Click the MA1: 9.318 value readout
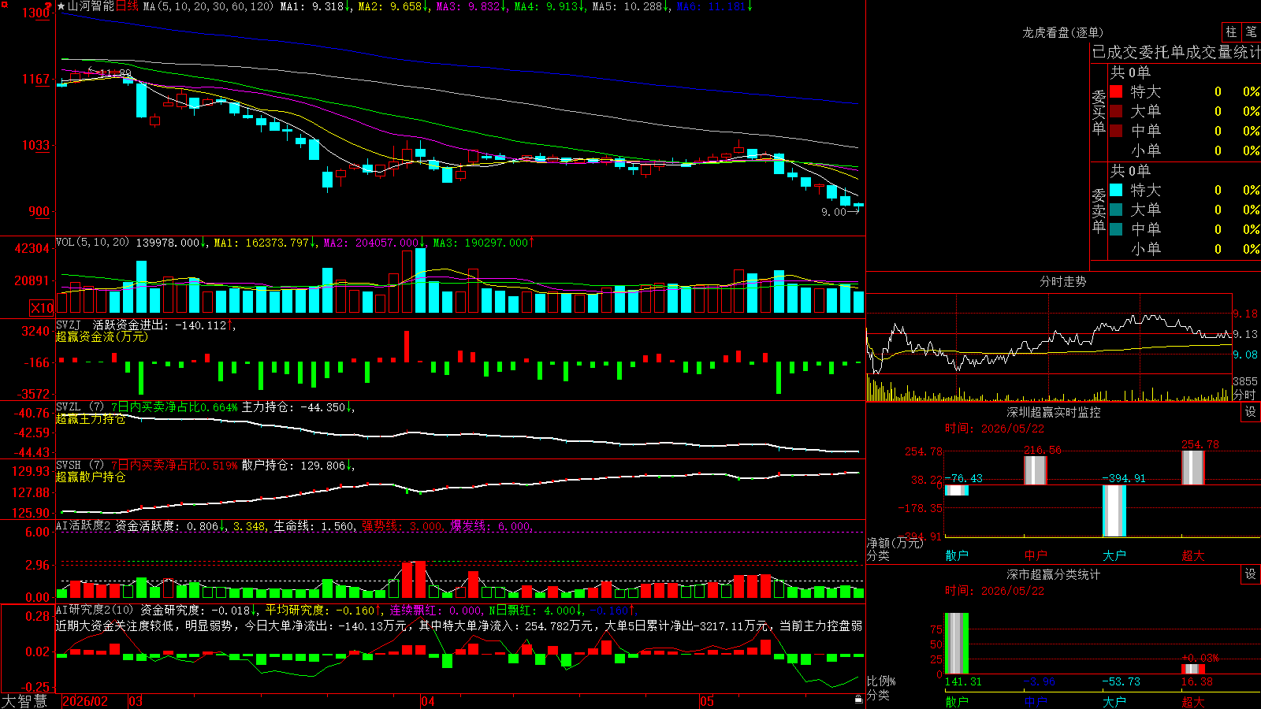 pos(315,6)
